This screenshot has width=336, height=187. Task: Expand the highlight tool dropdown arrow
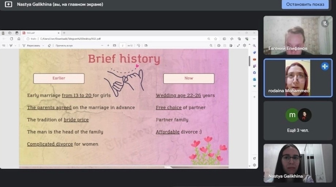15,46
